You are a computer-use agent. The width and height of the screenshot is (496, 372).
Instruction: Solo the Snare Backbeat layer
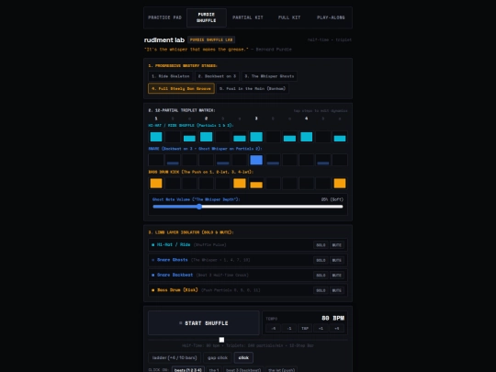click(x=321, y=276)
